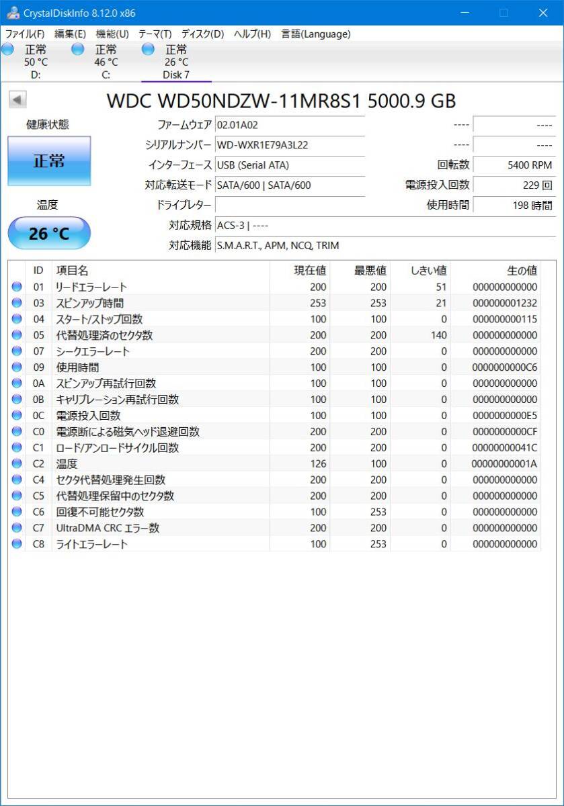Click the CrystalDiskInfo app icon in title bar
The width and height of the screenshot is (564, 806).
pos(12,13)
